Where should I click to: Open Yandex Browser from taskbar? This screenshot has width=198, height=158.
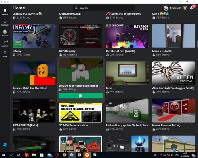tap(87, 155)
